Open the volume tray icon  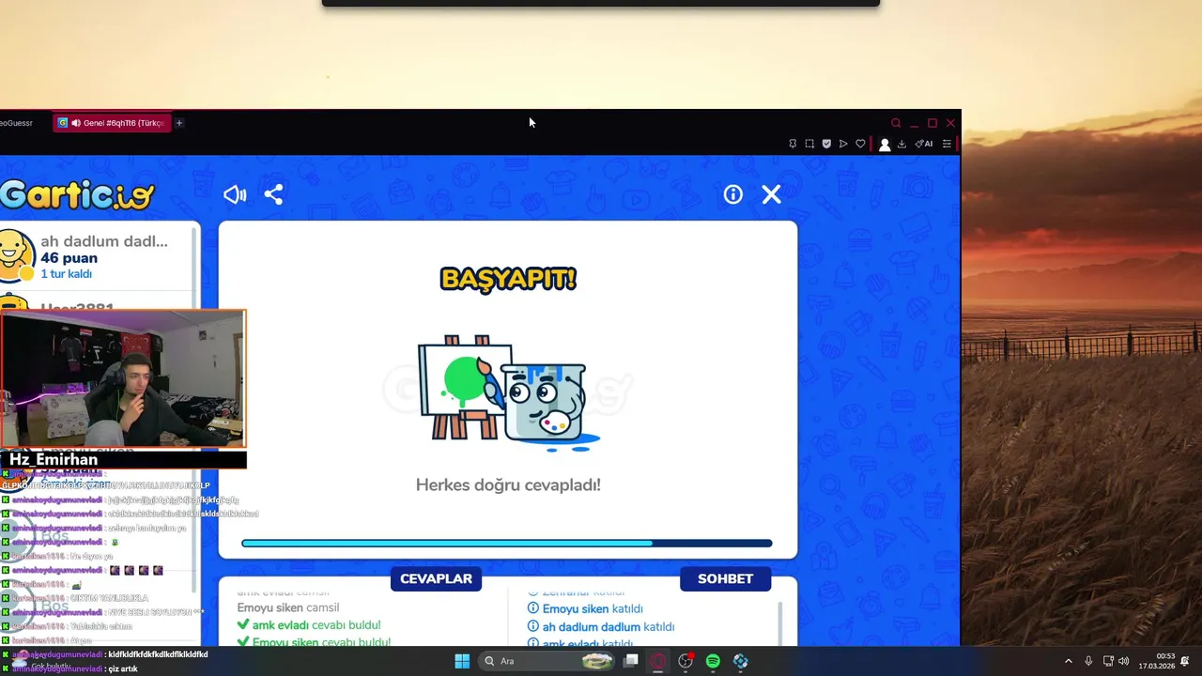click(x=1124, y=661)
